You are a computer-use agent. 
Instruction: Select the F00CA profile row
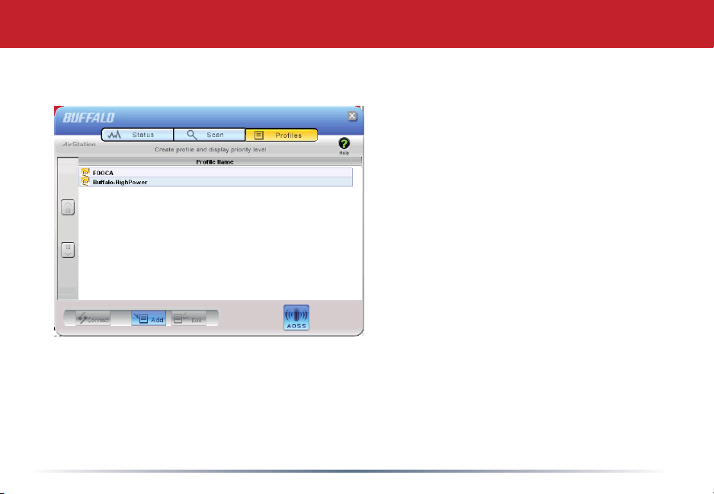click(216, 172)
